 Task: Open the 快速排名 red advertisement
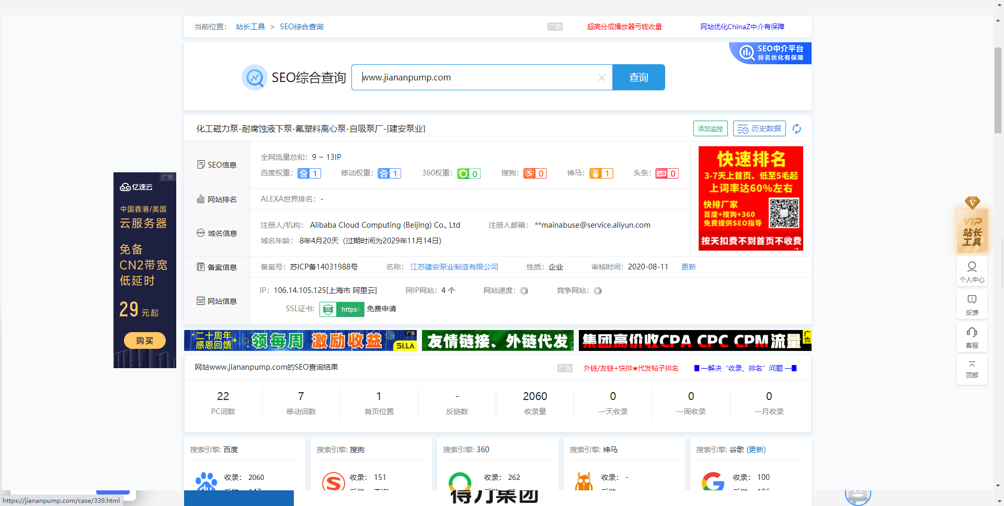click(x=750, y=198)
